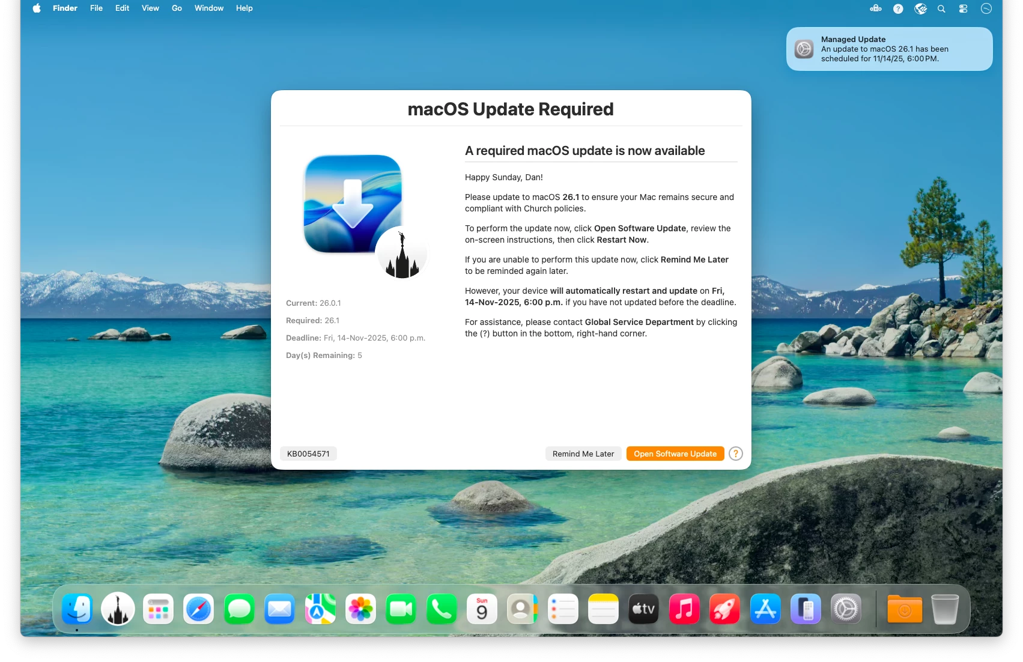Click the orange help question mark button
The image size is (1023, 662).
click(736, 454)
